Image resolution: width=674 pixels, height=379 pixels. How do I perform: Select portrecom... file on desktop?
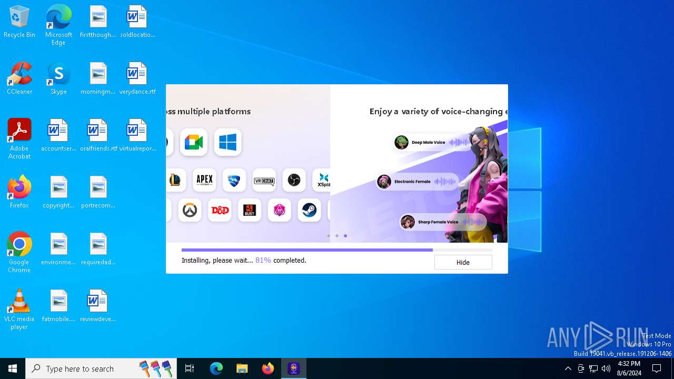[x=98, y=193]
